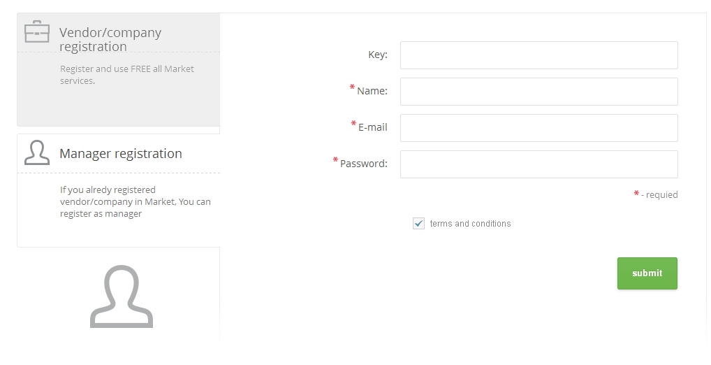
Task: Click the red asterisk beside the Password label
Action: point(336,161)
